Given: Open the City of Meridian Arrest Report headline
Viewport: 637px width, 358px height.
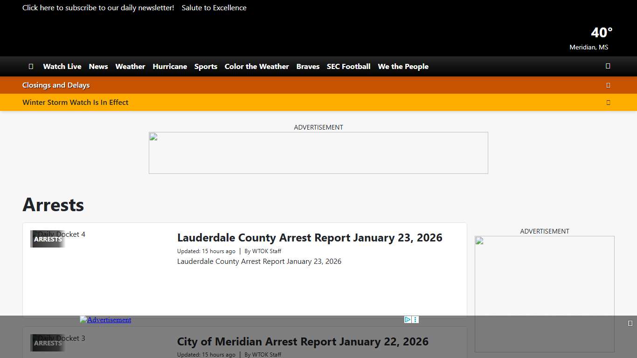Looking at the screenshot, I should (303, 342).
